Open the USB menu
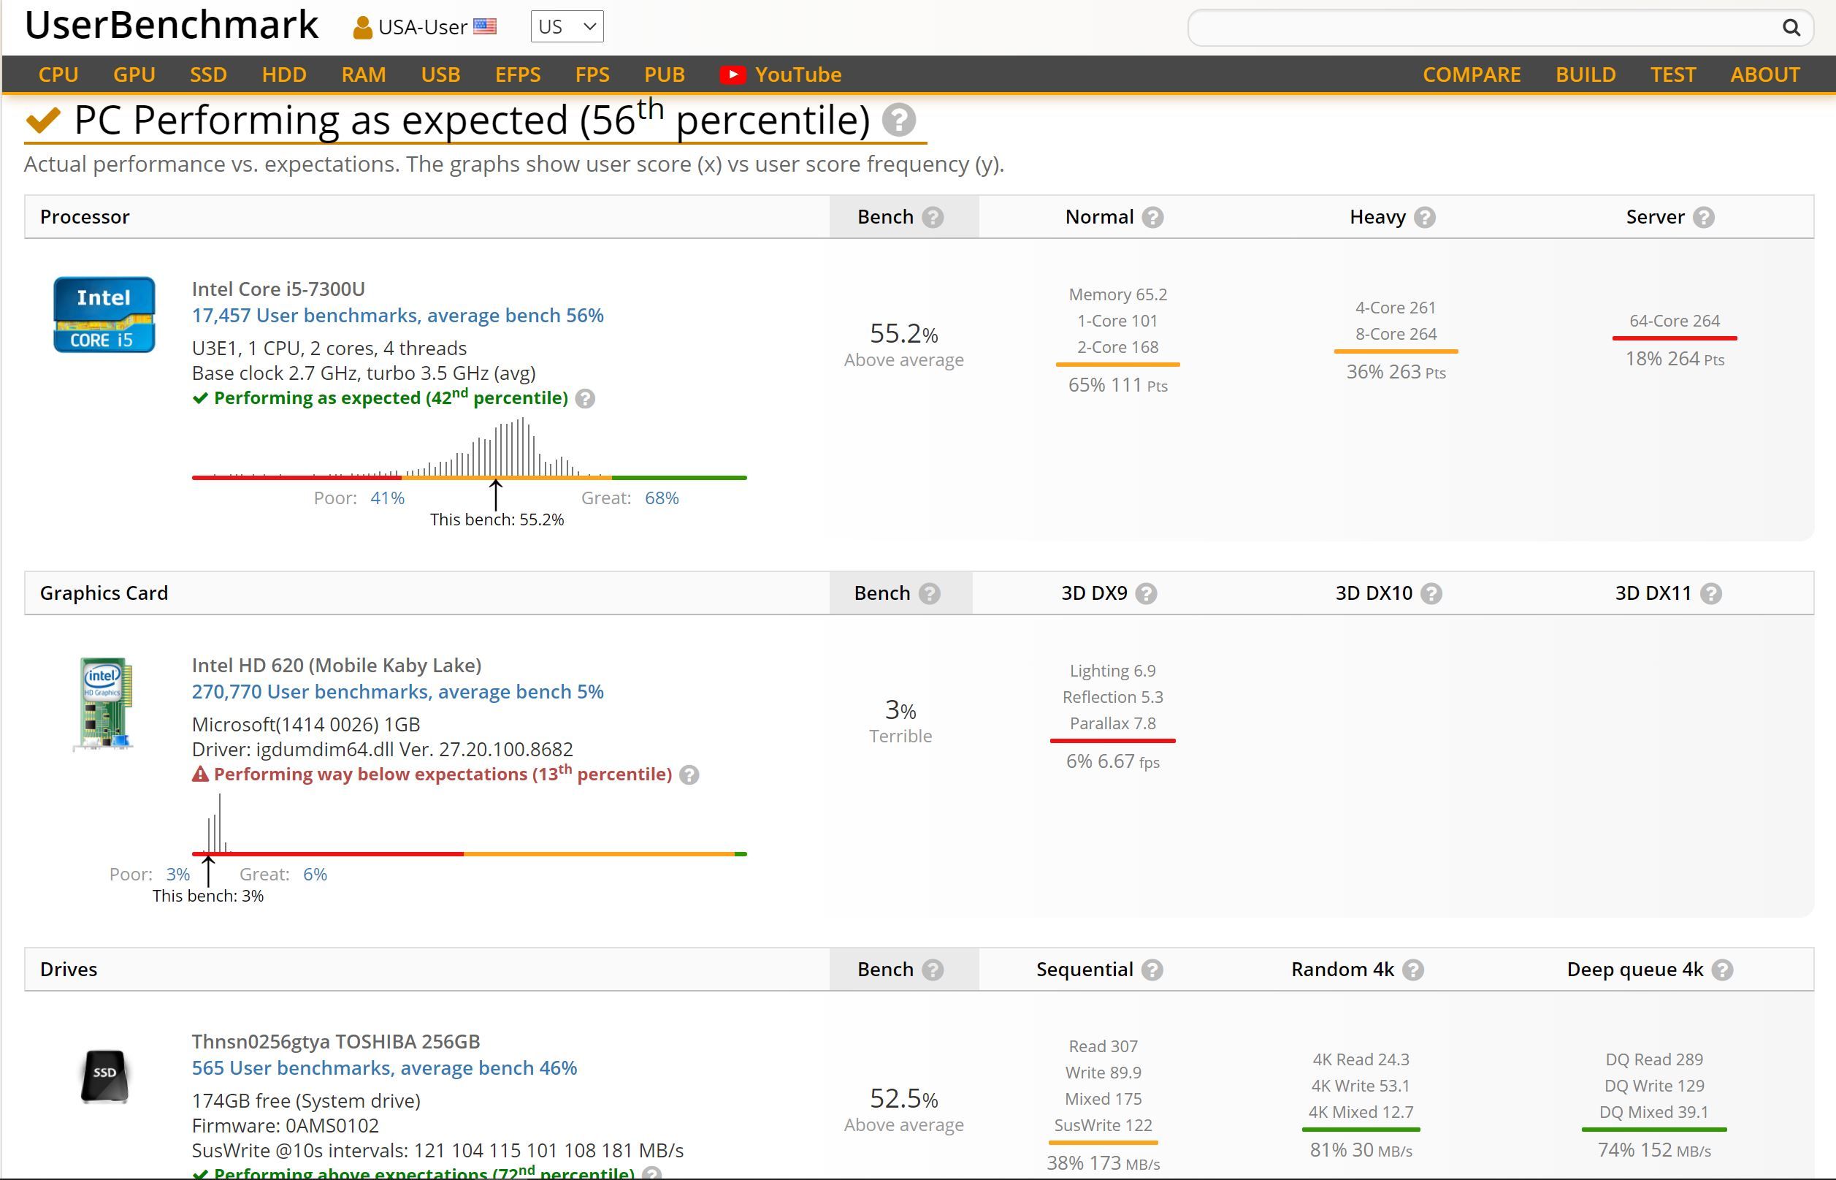The image size is (1836, 1180). tap(440, 75)
